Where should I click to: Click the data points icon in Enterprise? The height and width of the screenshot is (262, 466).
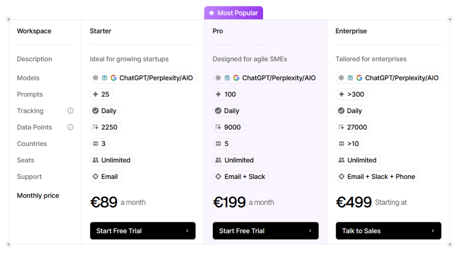pyautogui.click(x=341, y=127)
